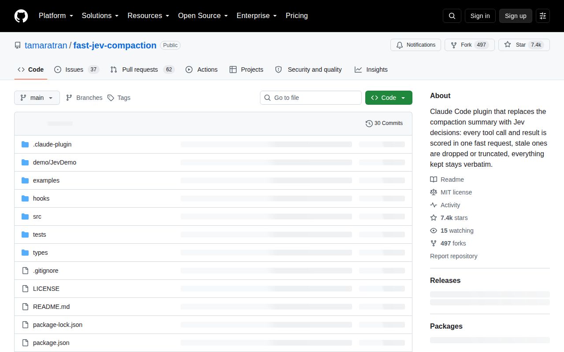Click the .gitignore file icon

tap(25, 271)
